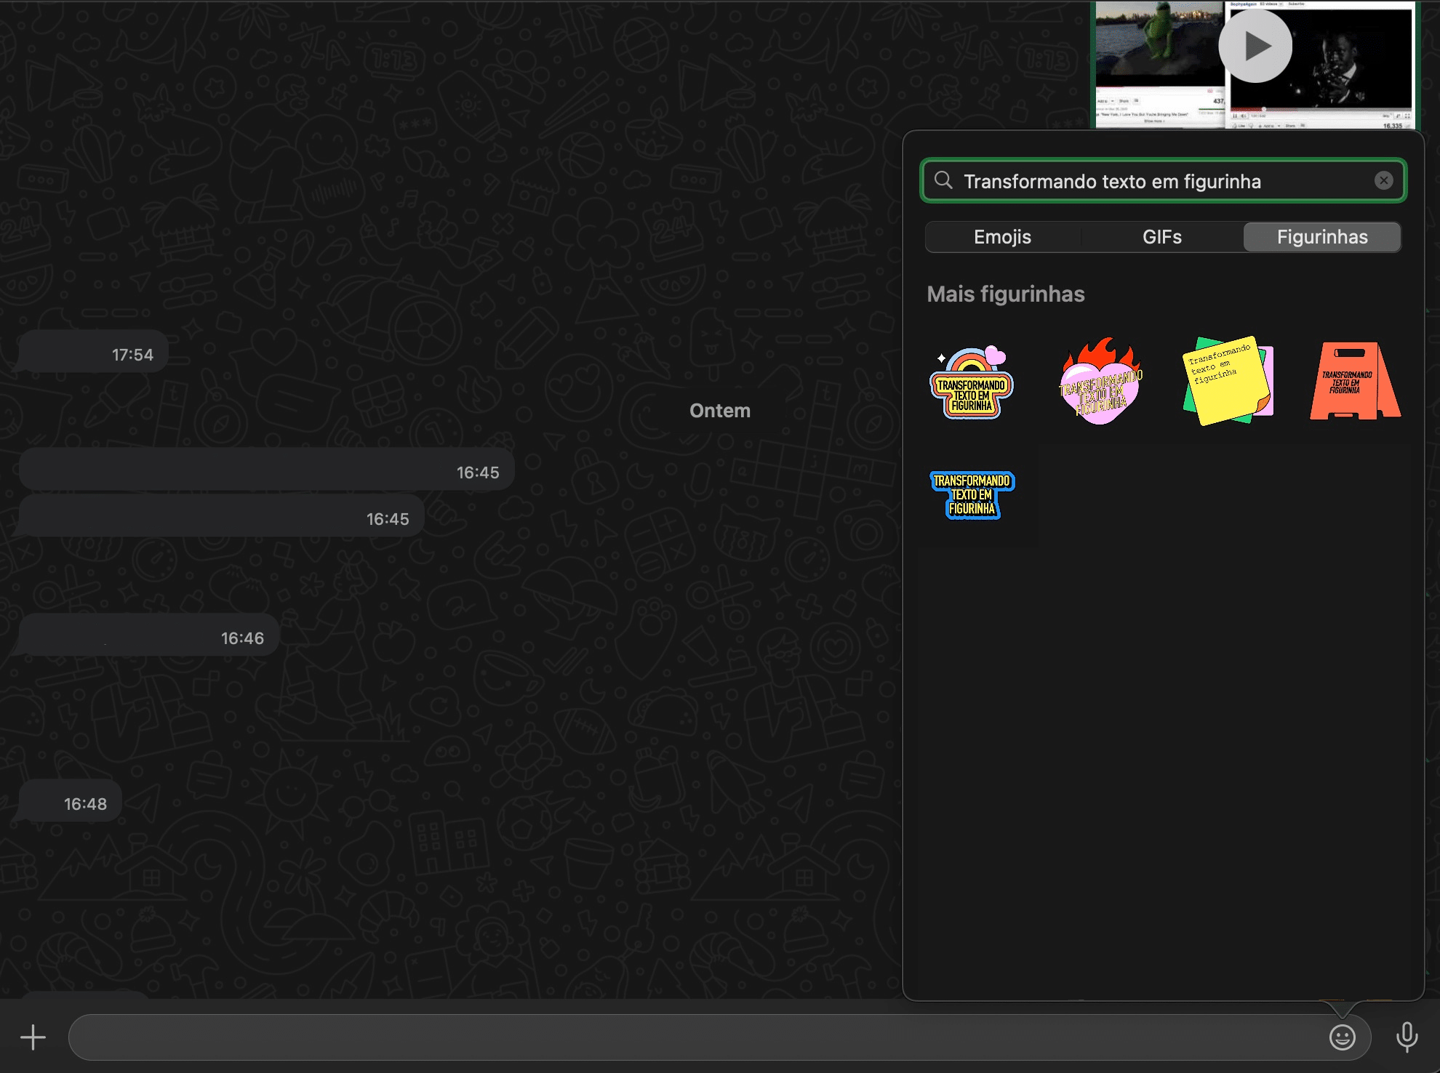
Task: Select the yellow sticky note sticker
Action: tap(1228, 381)
